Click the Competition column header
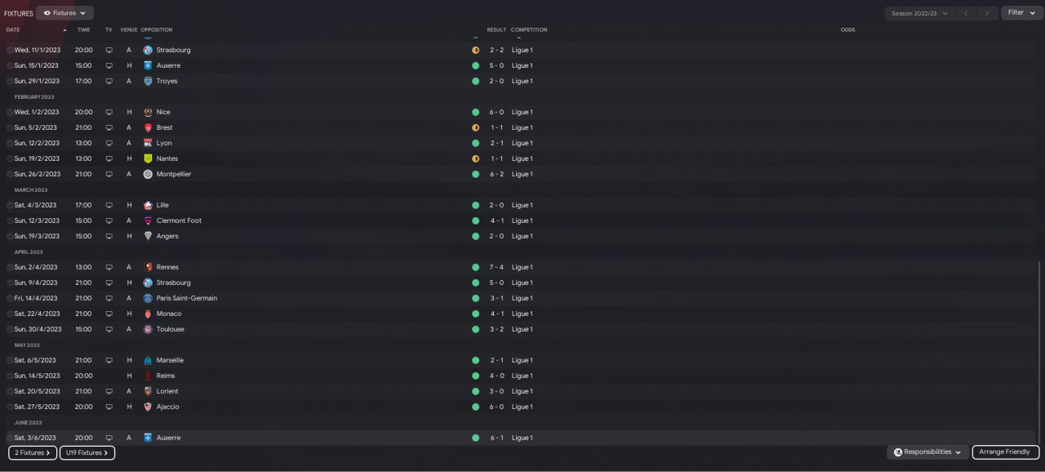1045x472 pixels. point(529,29)
